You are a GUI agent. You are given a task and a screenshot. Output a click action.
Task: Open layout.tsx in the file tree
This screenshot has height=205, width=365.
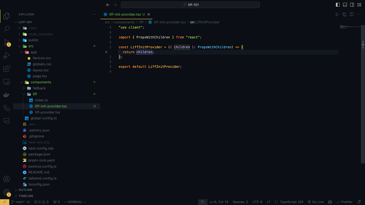[57, 70]
